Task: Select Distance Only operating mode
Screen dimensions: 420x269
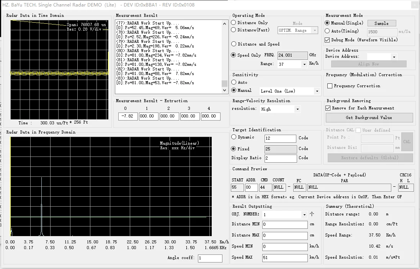Action: click(234, 23)
